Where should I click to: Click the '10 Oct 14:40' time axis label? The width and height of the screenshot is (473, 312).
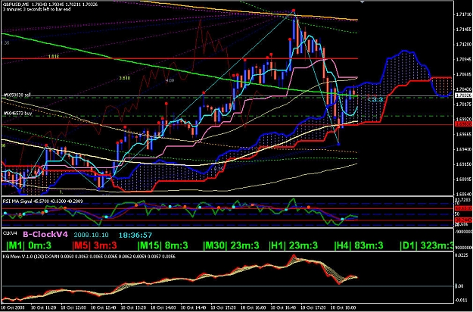192,307
